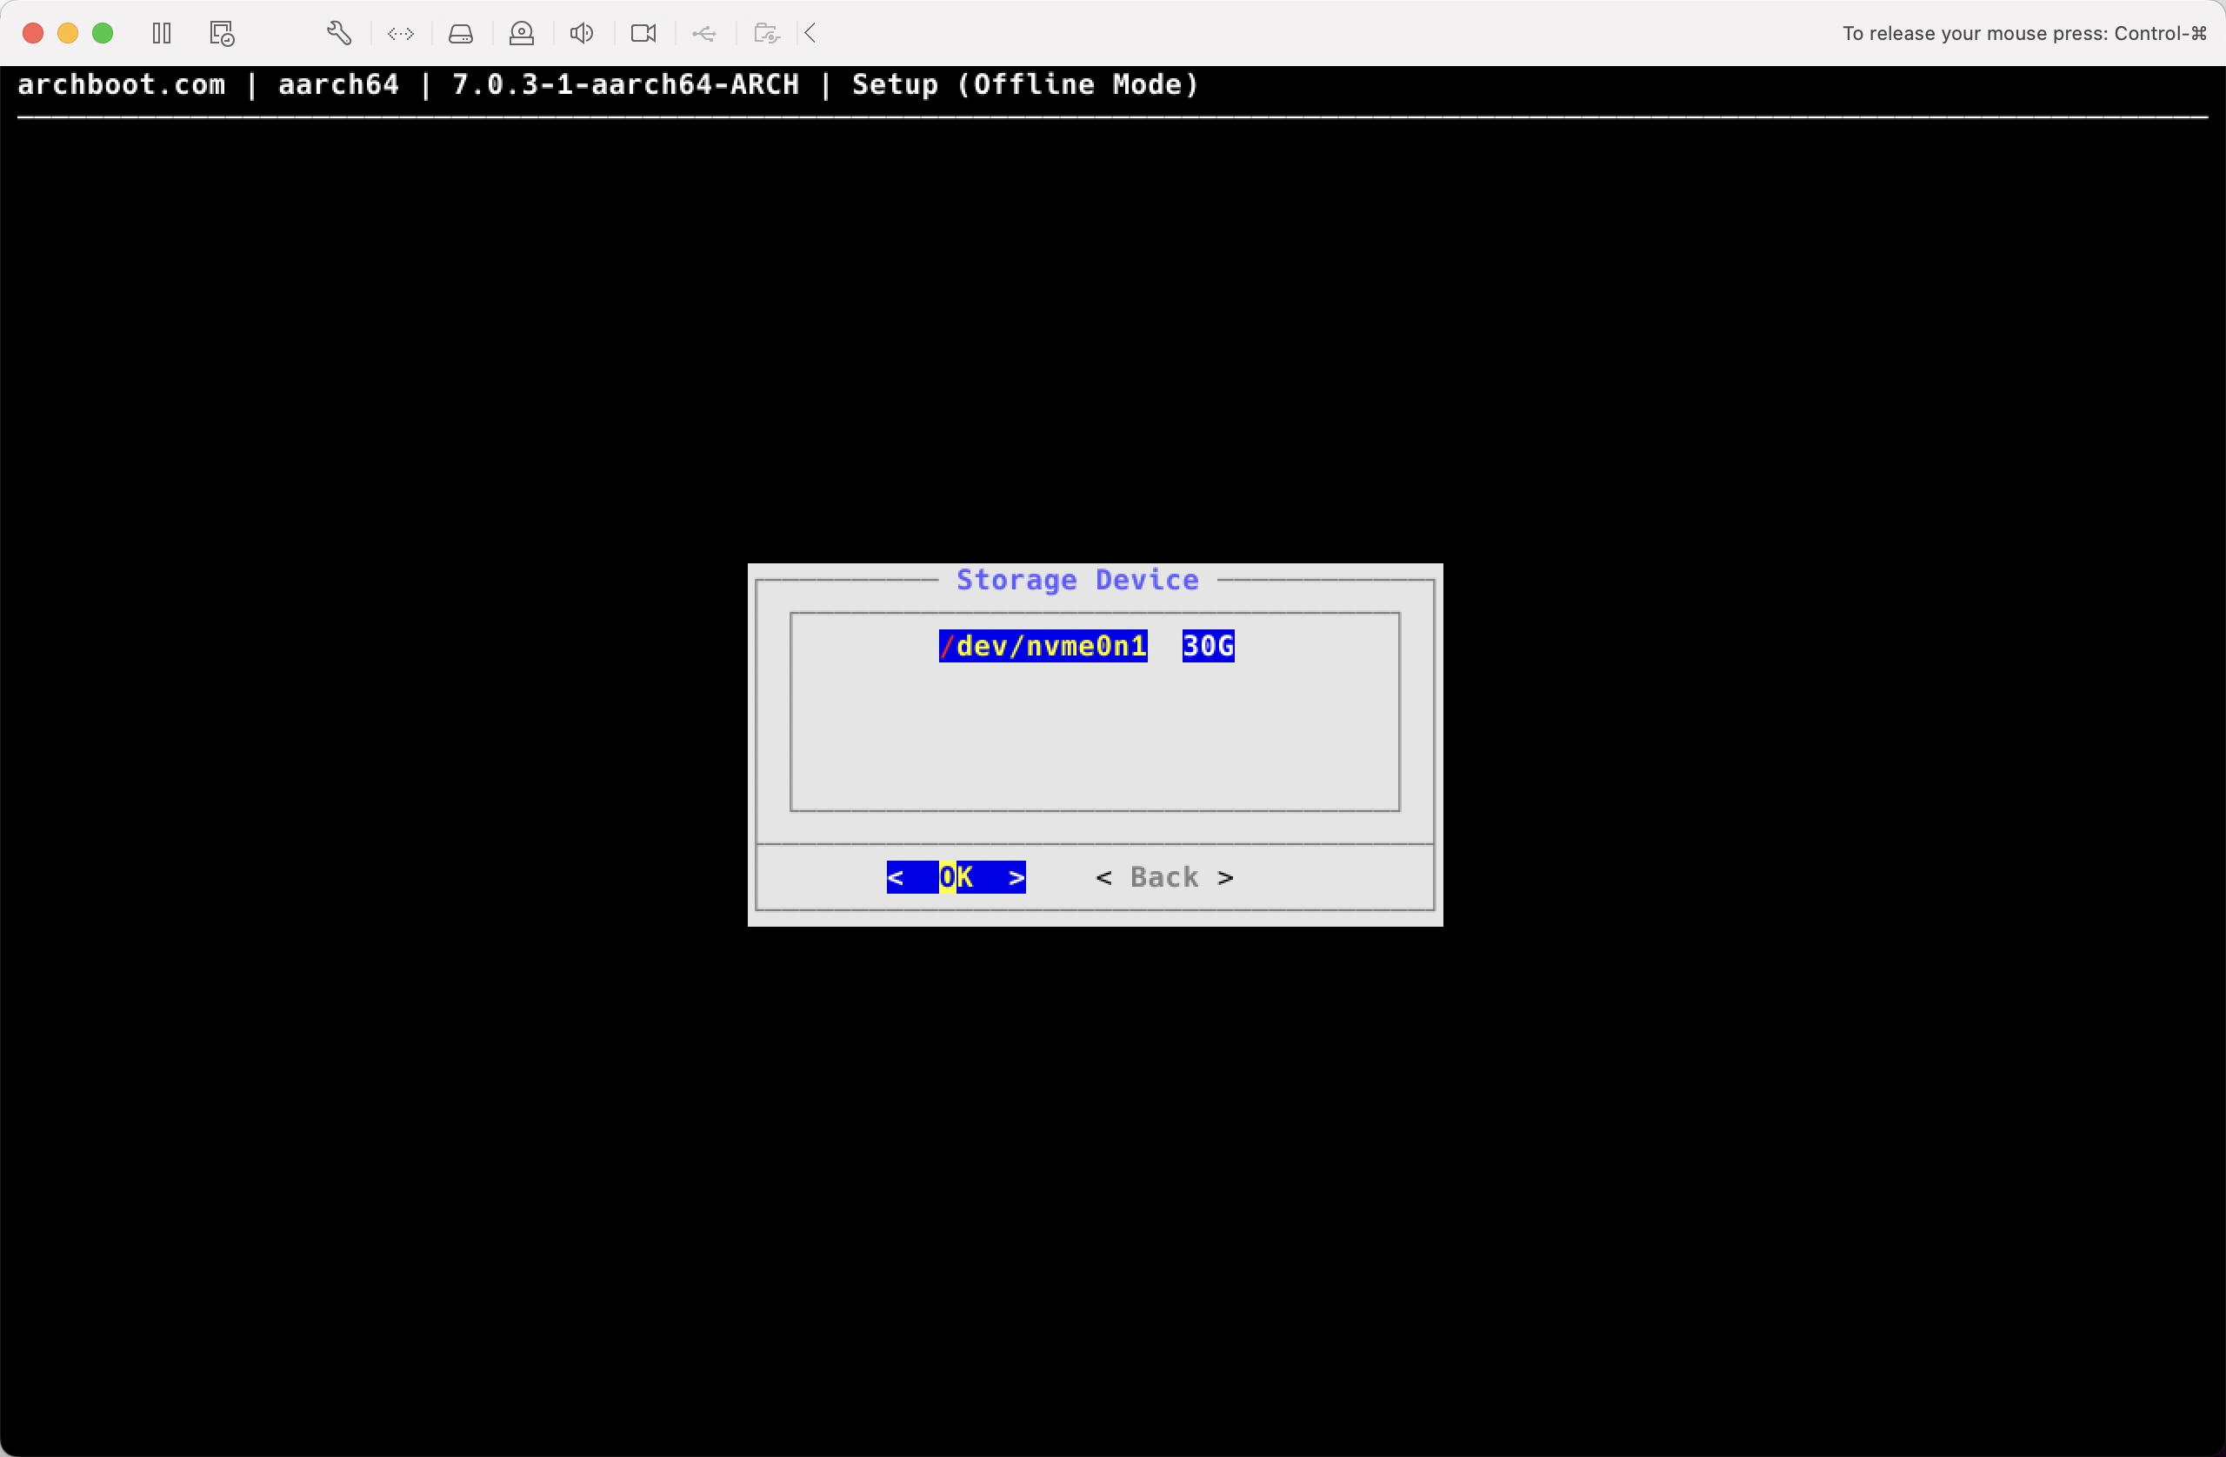
Task: Close the VM window
Action: click(x=33, y=34)
